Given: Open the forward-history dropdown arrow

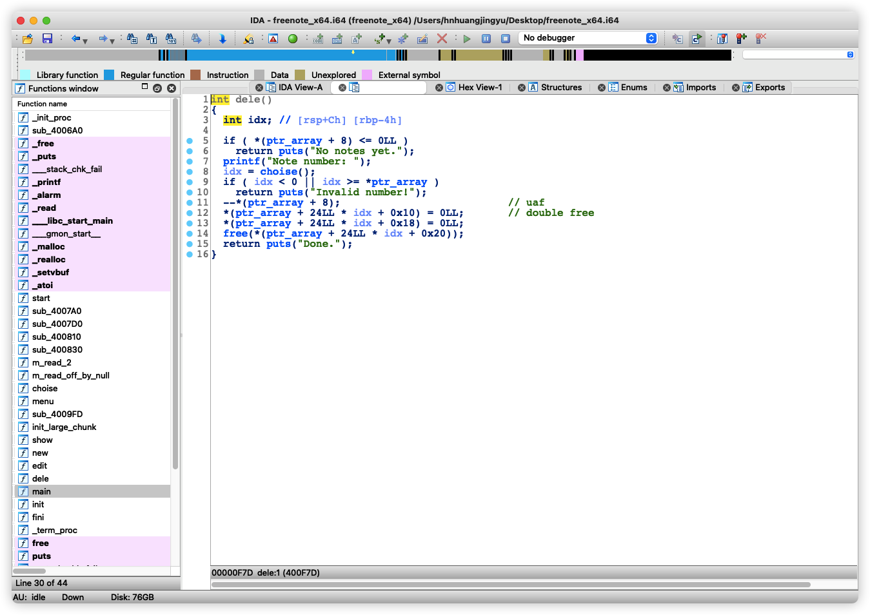Looking at the screenshot, I should click(x=112, y=41).
